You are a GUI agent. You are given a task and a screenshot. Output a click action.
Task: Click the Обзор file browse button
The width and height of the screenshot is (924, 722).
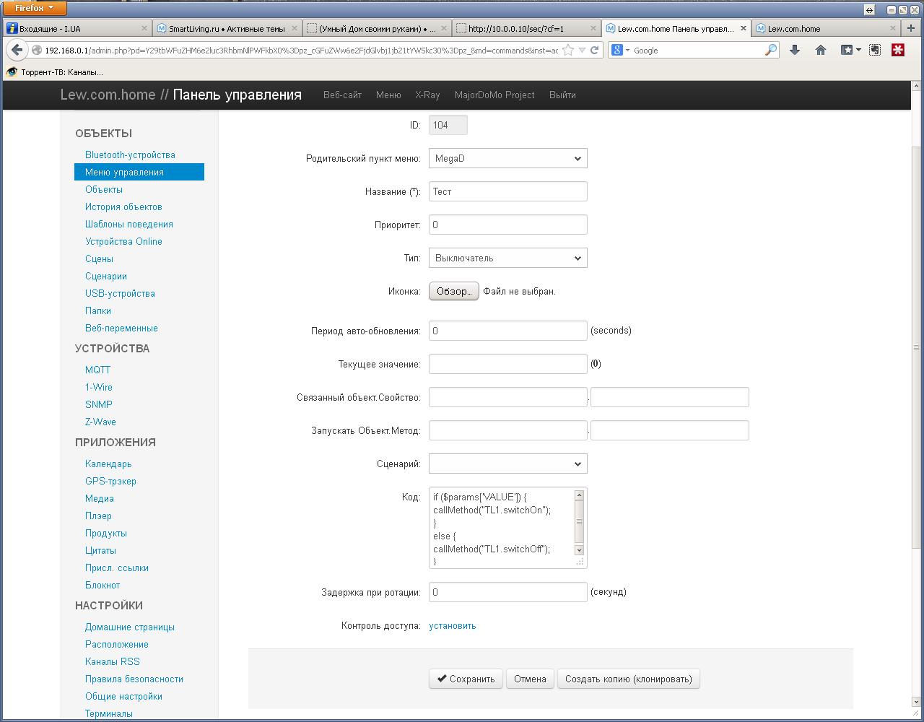pos(453,291)
